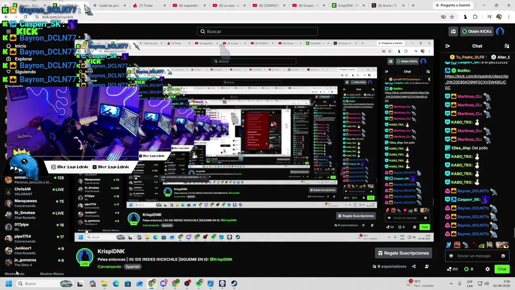Open File Explorer from the taskbar
The width and height of the screenshot is (515, 290).
pyautogui.click(x=104, y=284)
